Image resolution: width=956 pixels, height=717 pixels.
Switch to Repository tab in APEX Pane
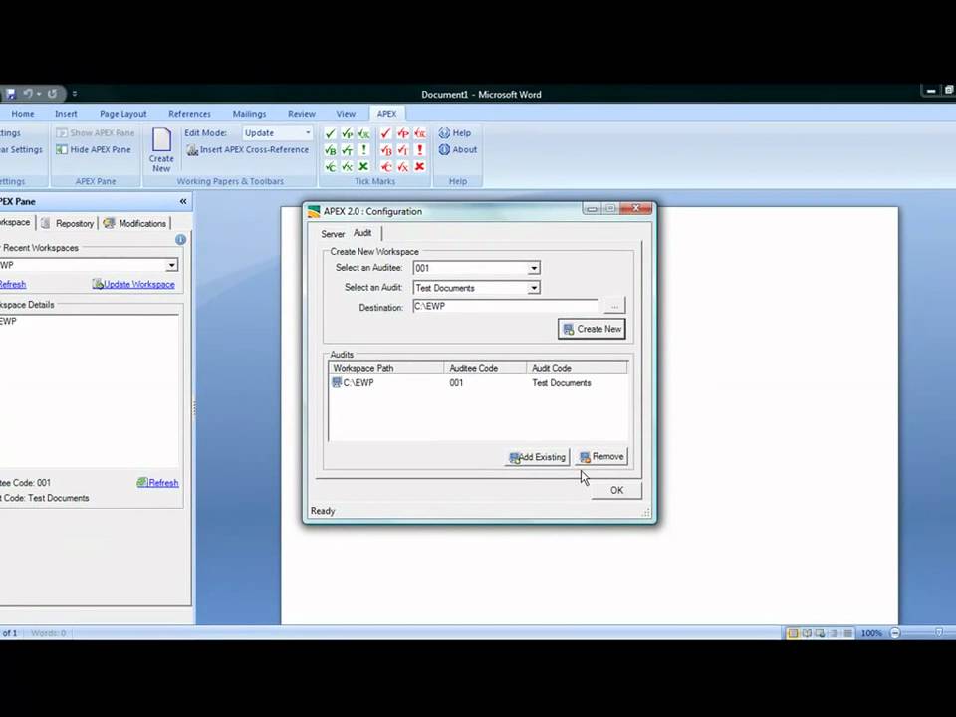tap(68, 224)
